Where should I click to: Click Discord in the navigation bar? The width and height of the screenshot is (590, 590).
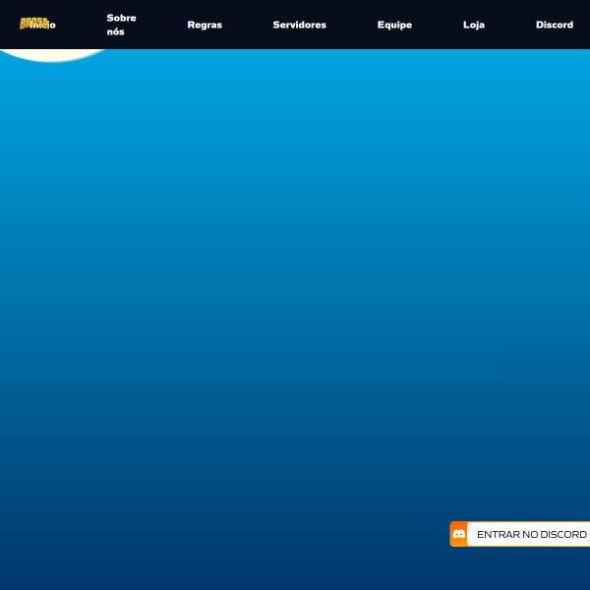click(x=555, y=25)
